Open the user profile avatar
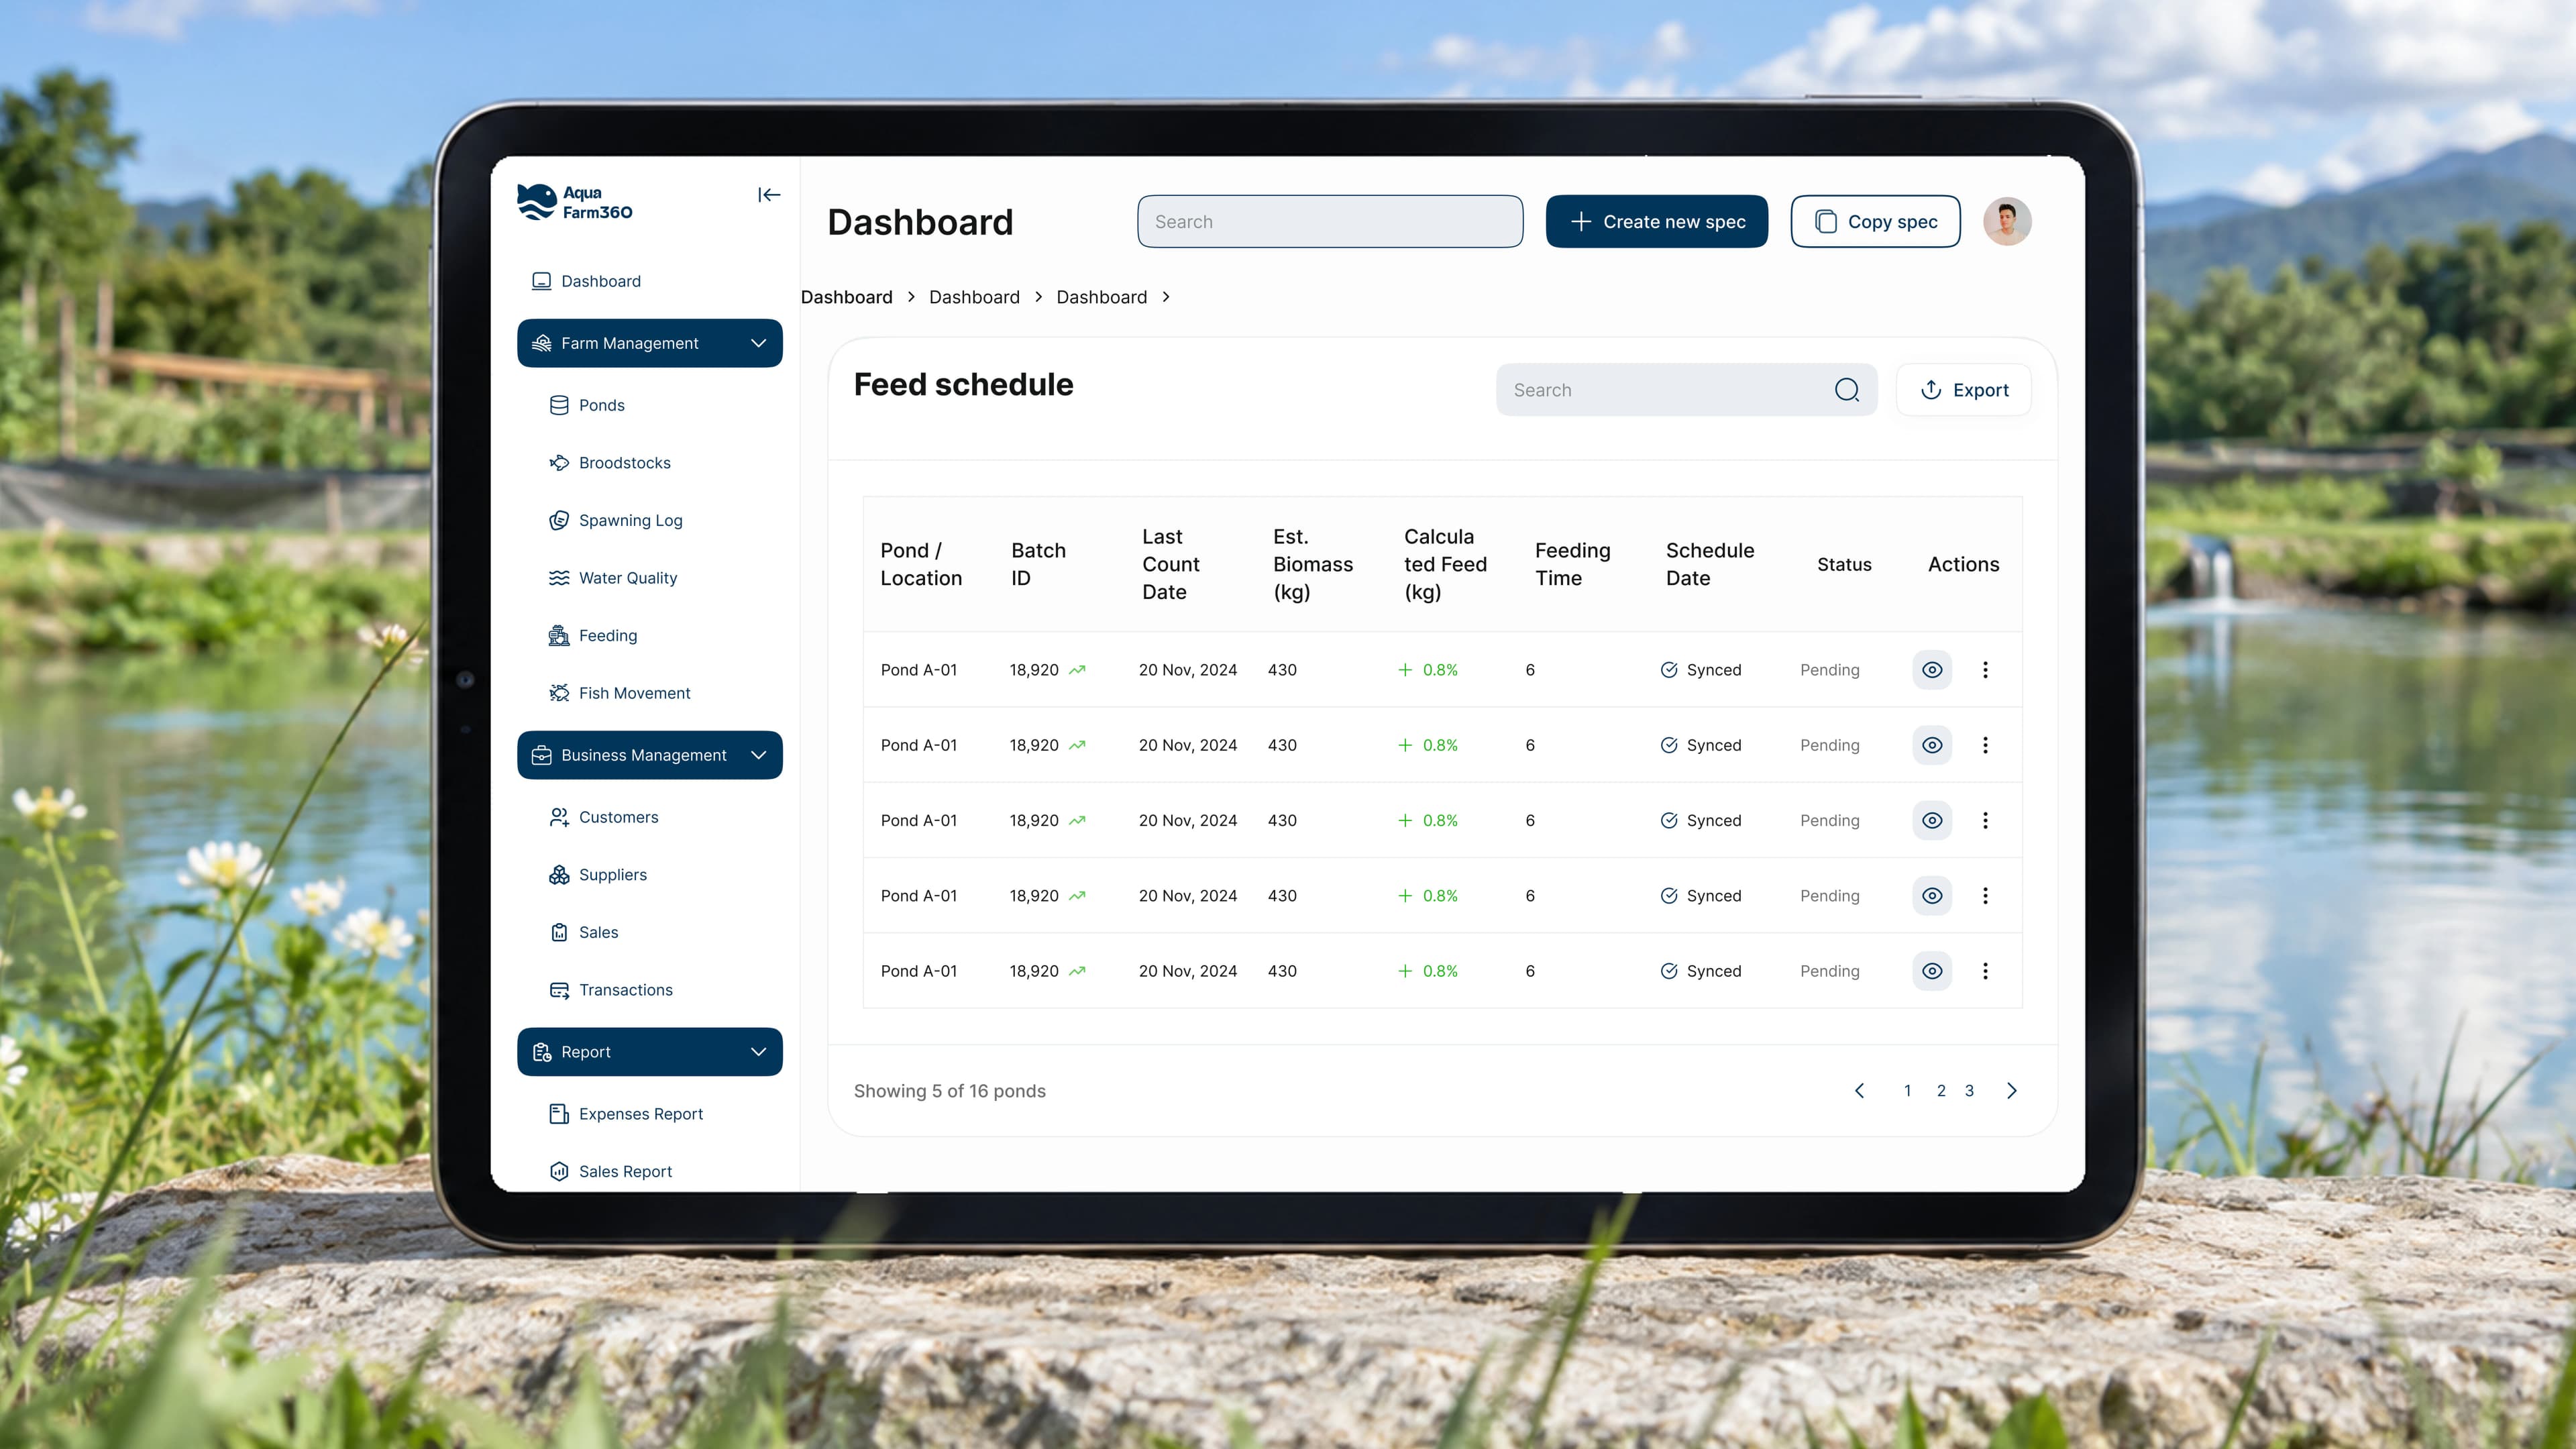Image resolution: width=2576 pixels, height=1449 pixels. coord(2007,221)
